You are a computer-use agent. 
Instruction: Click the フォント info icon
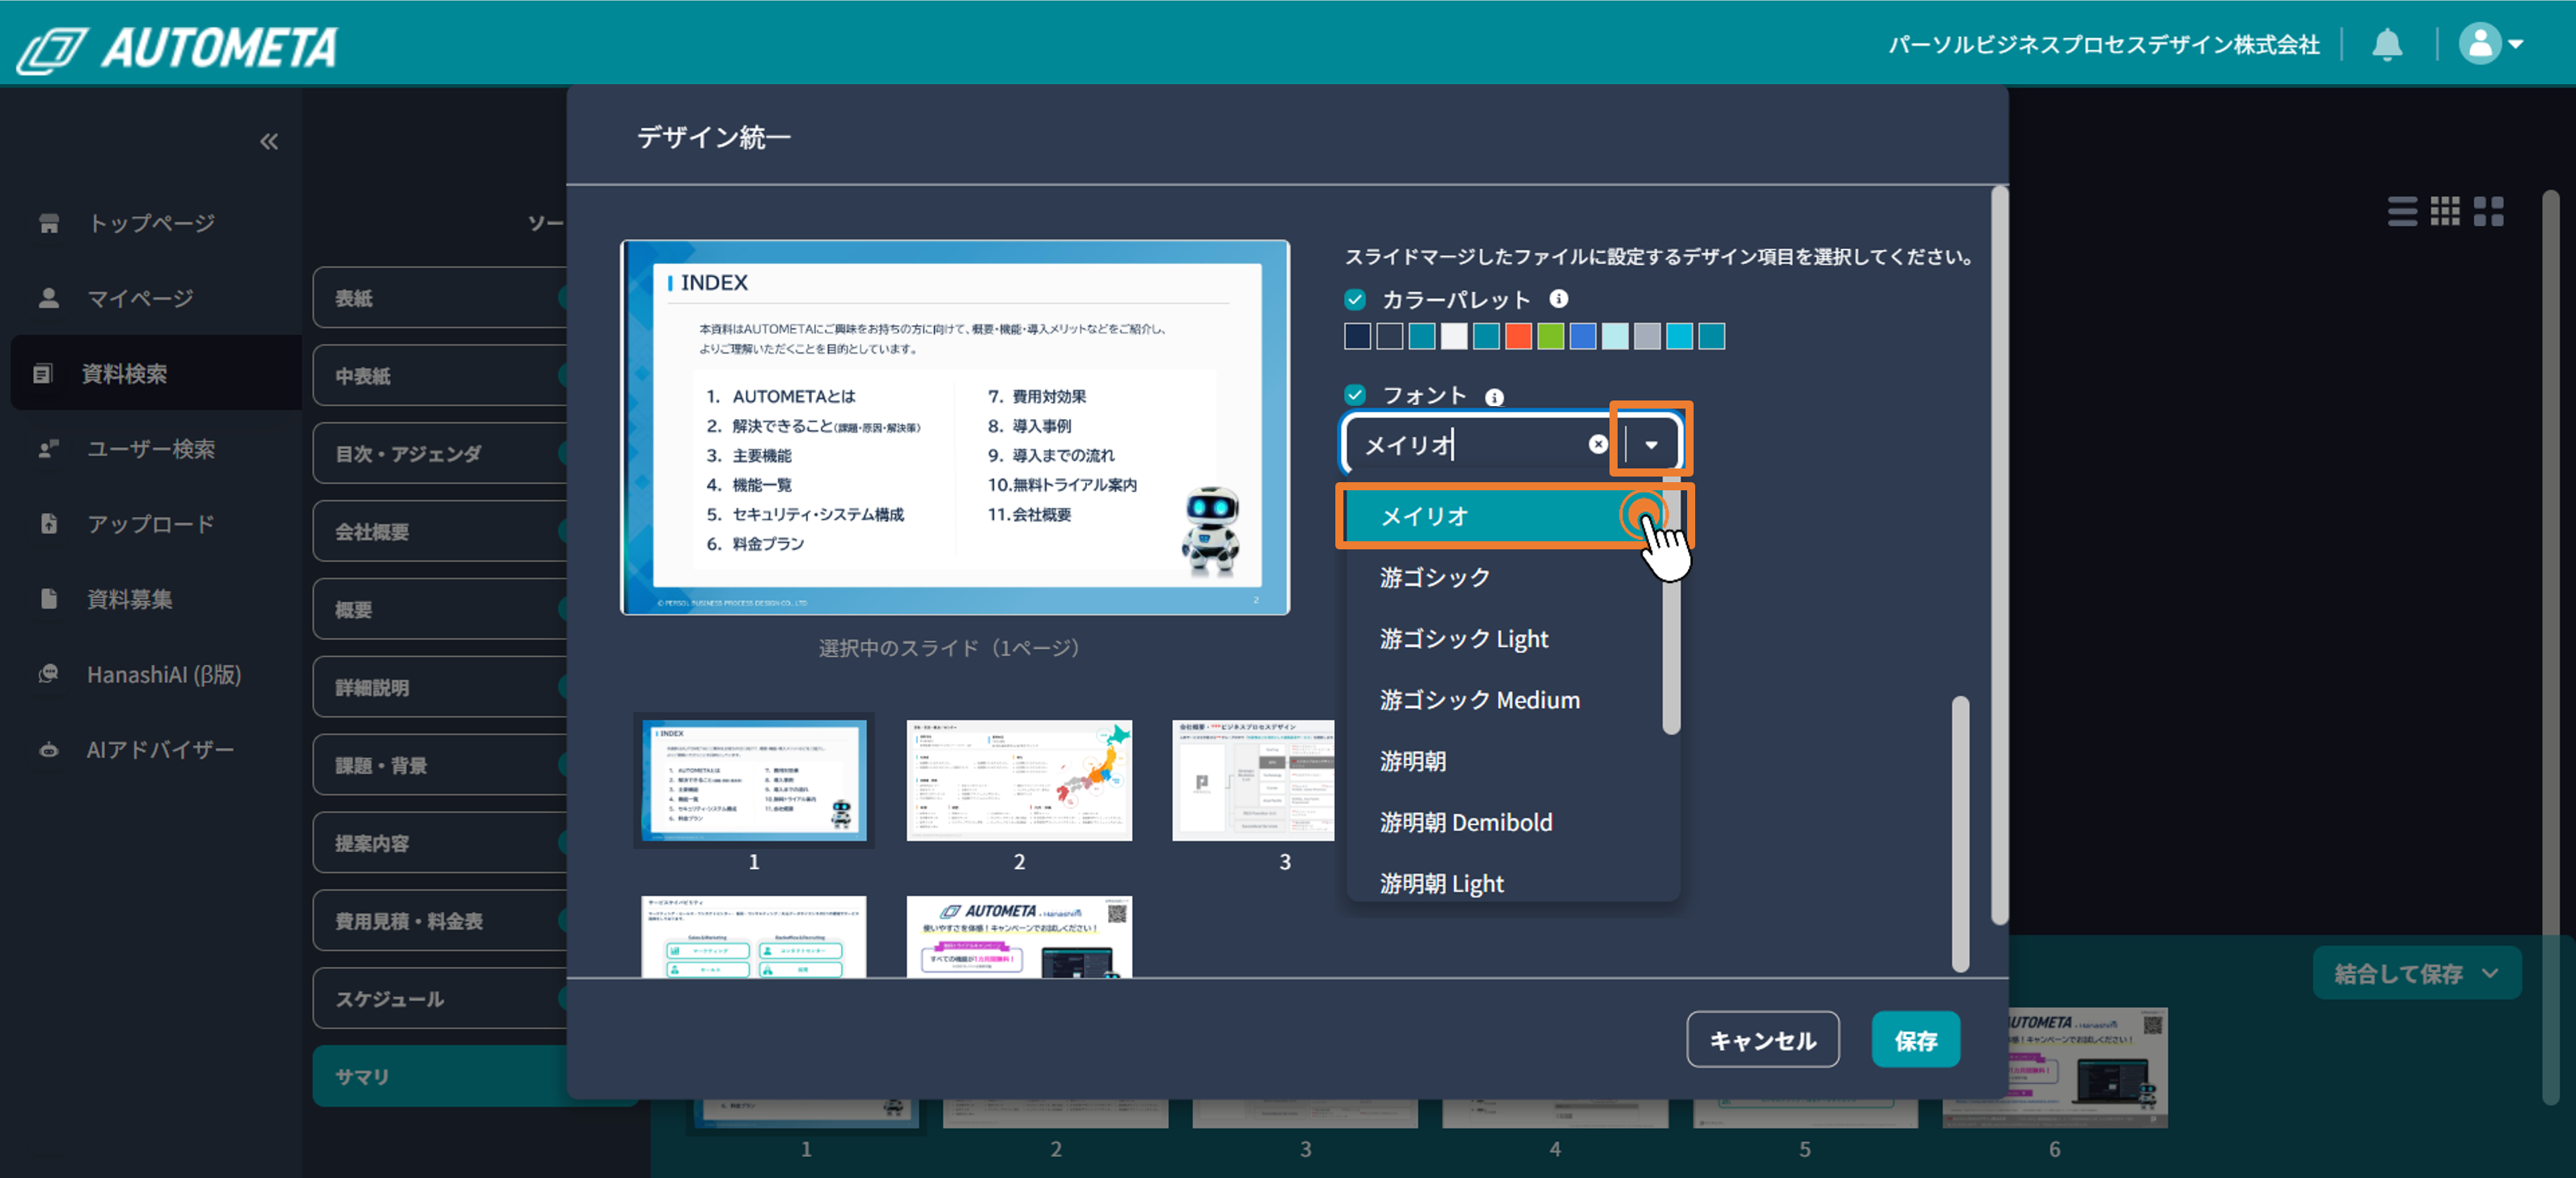pyautogui.click(x=1494, y=397)
